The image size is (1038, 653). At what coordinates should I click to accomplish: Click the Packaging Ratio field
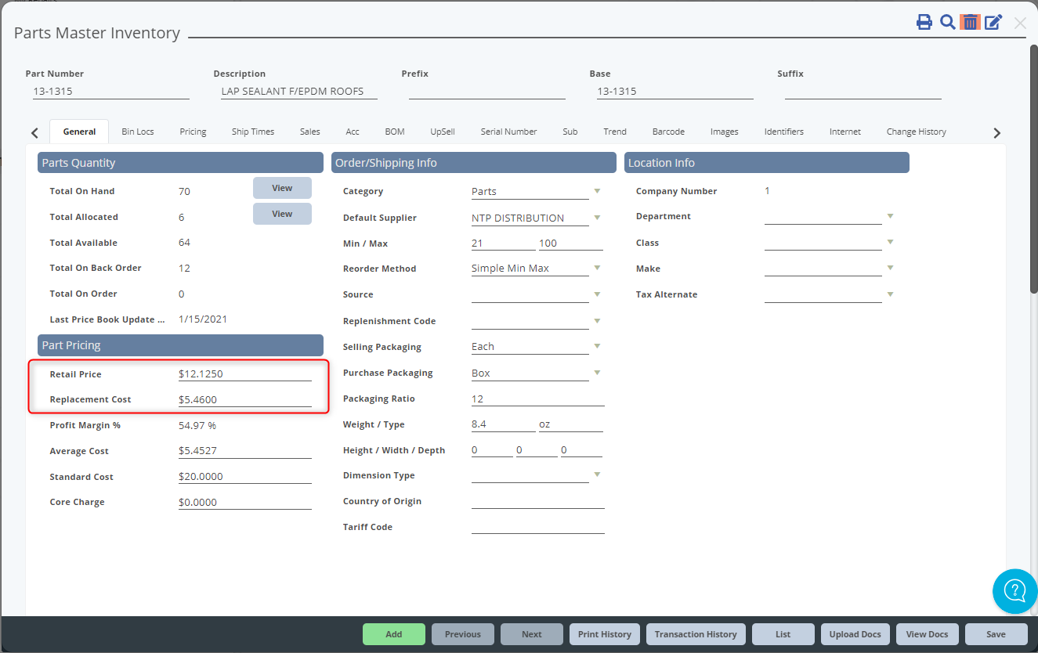pyautogui.click(x=538, y=399)
